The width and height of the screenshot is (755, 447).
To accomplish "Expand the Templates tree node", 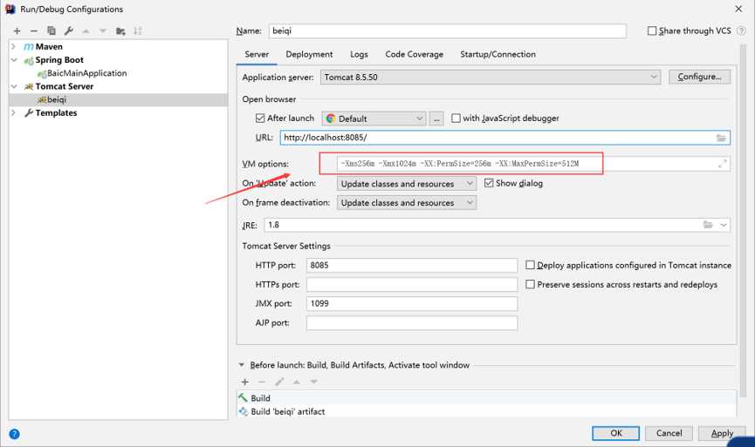I will pyautogui.click(x=13, y=113).
